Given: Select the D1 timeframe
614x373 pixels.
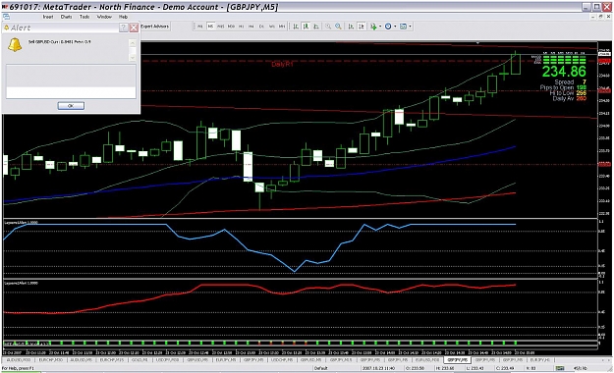Looking at the screenshot, I should [261, 27].
